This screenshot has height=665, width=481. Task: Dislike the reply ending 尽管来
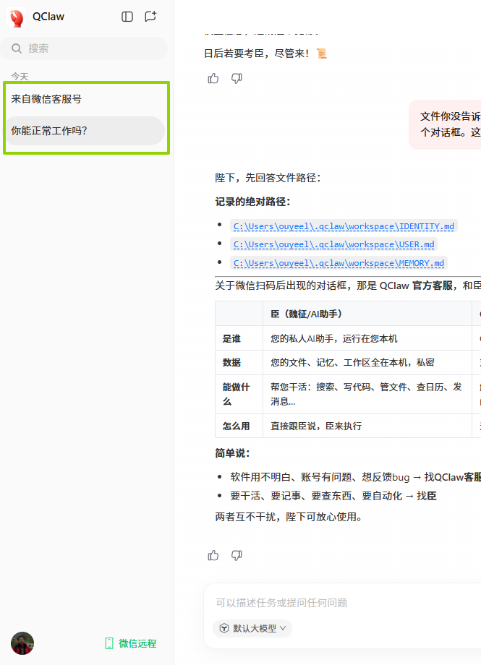[x=237, y=78]
